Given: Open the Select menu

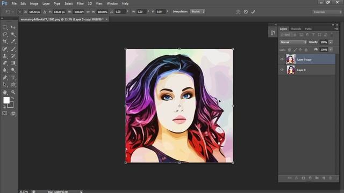Looking at the screenshot, I should (x=68, y=4).
